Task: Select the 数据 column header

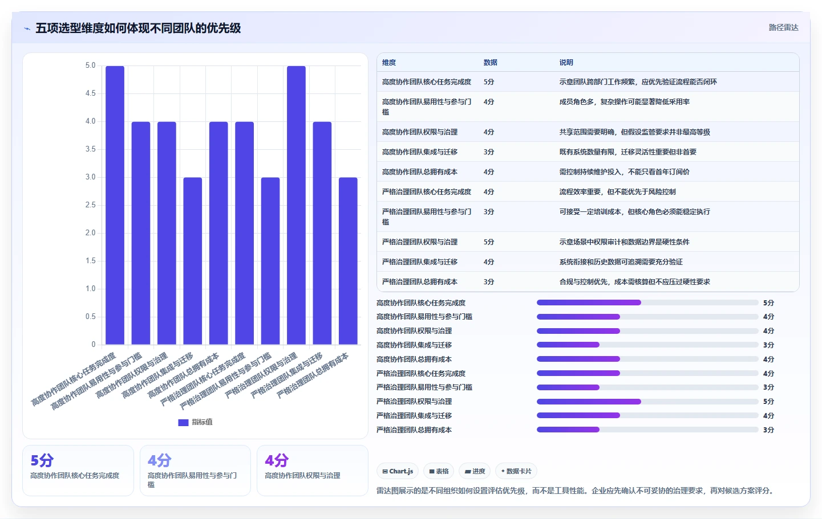Action: click(491, 63)
